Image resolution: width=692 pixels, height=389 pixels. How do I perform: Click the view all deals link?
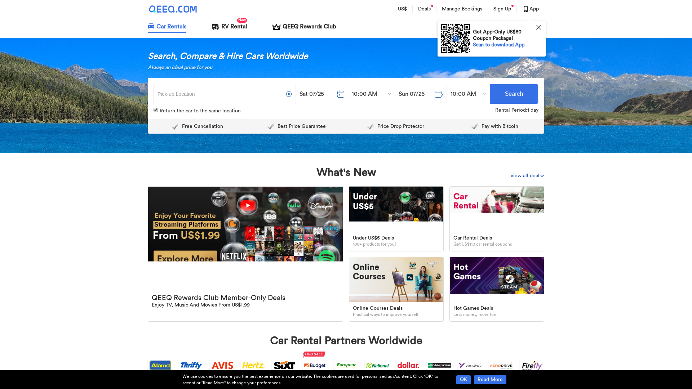pos(527,176)
